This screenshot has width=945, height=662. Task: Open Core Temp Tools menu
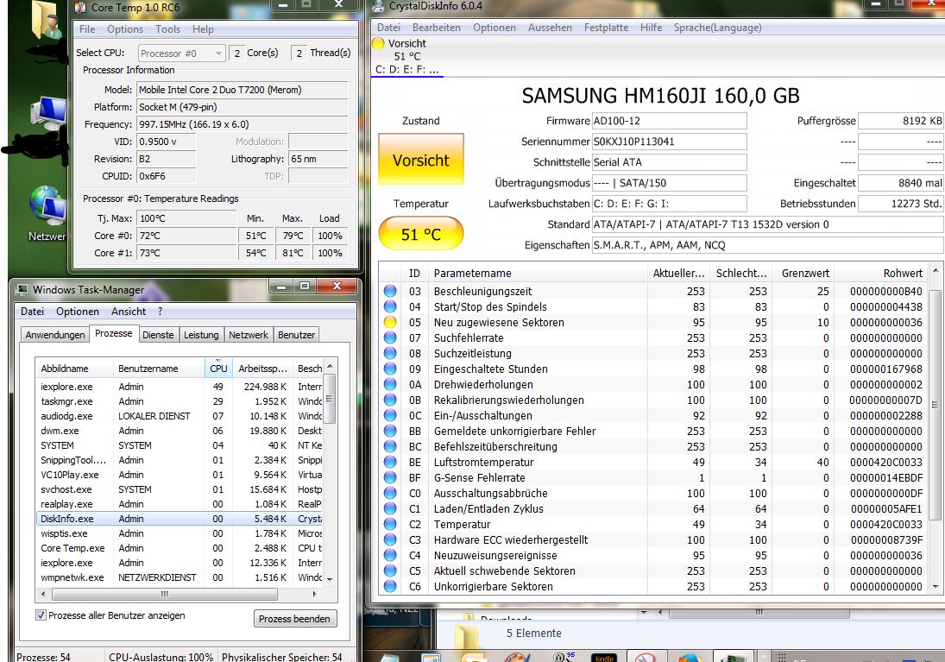point(167,29)
